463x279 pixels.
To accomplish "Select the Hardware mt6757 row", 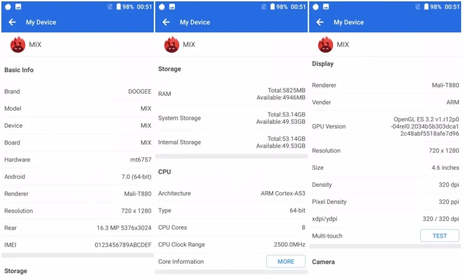I will point(78,160).
